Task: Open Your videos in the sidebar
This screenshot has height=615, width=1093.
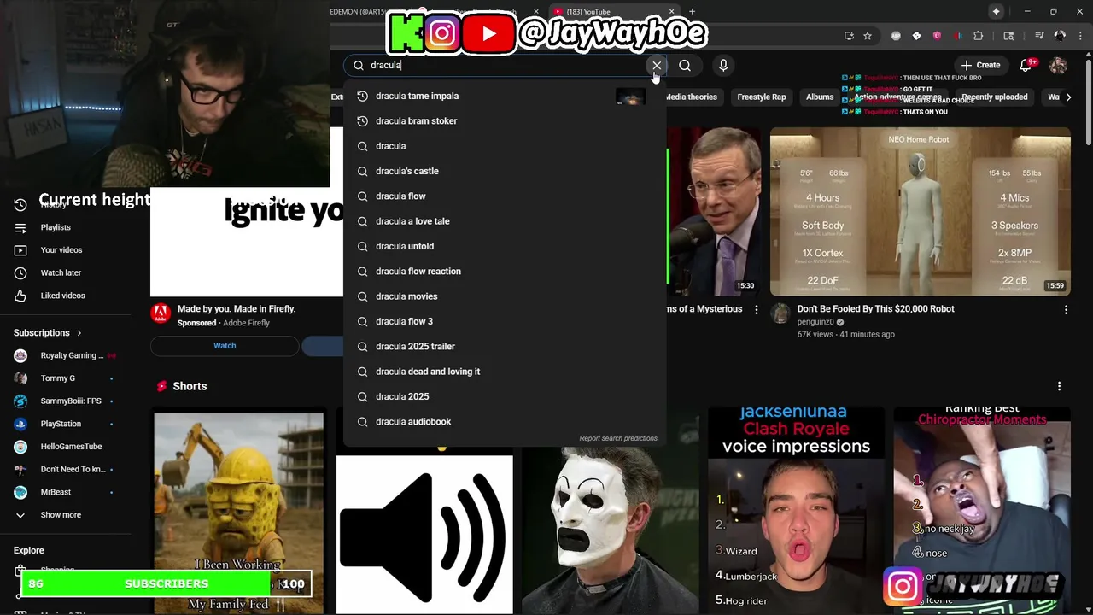Action: click(61, 249)
